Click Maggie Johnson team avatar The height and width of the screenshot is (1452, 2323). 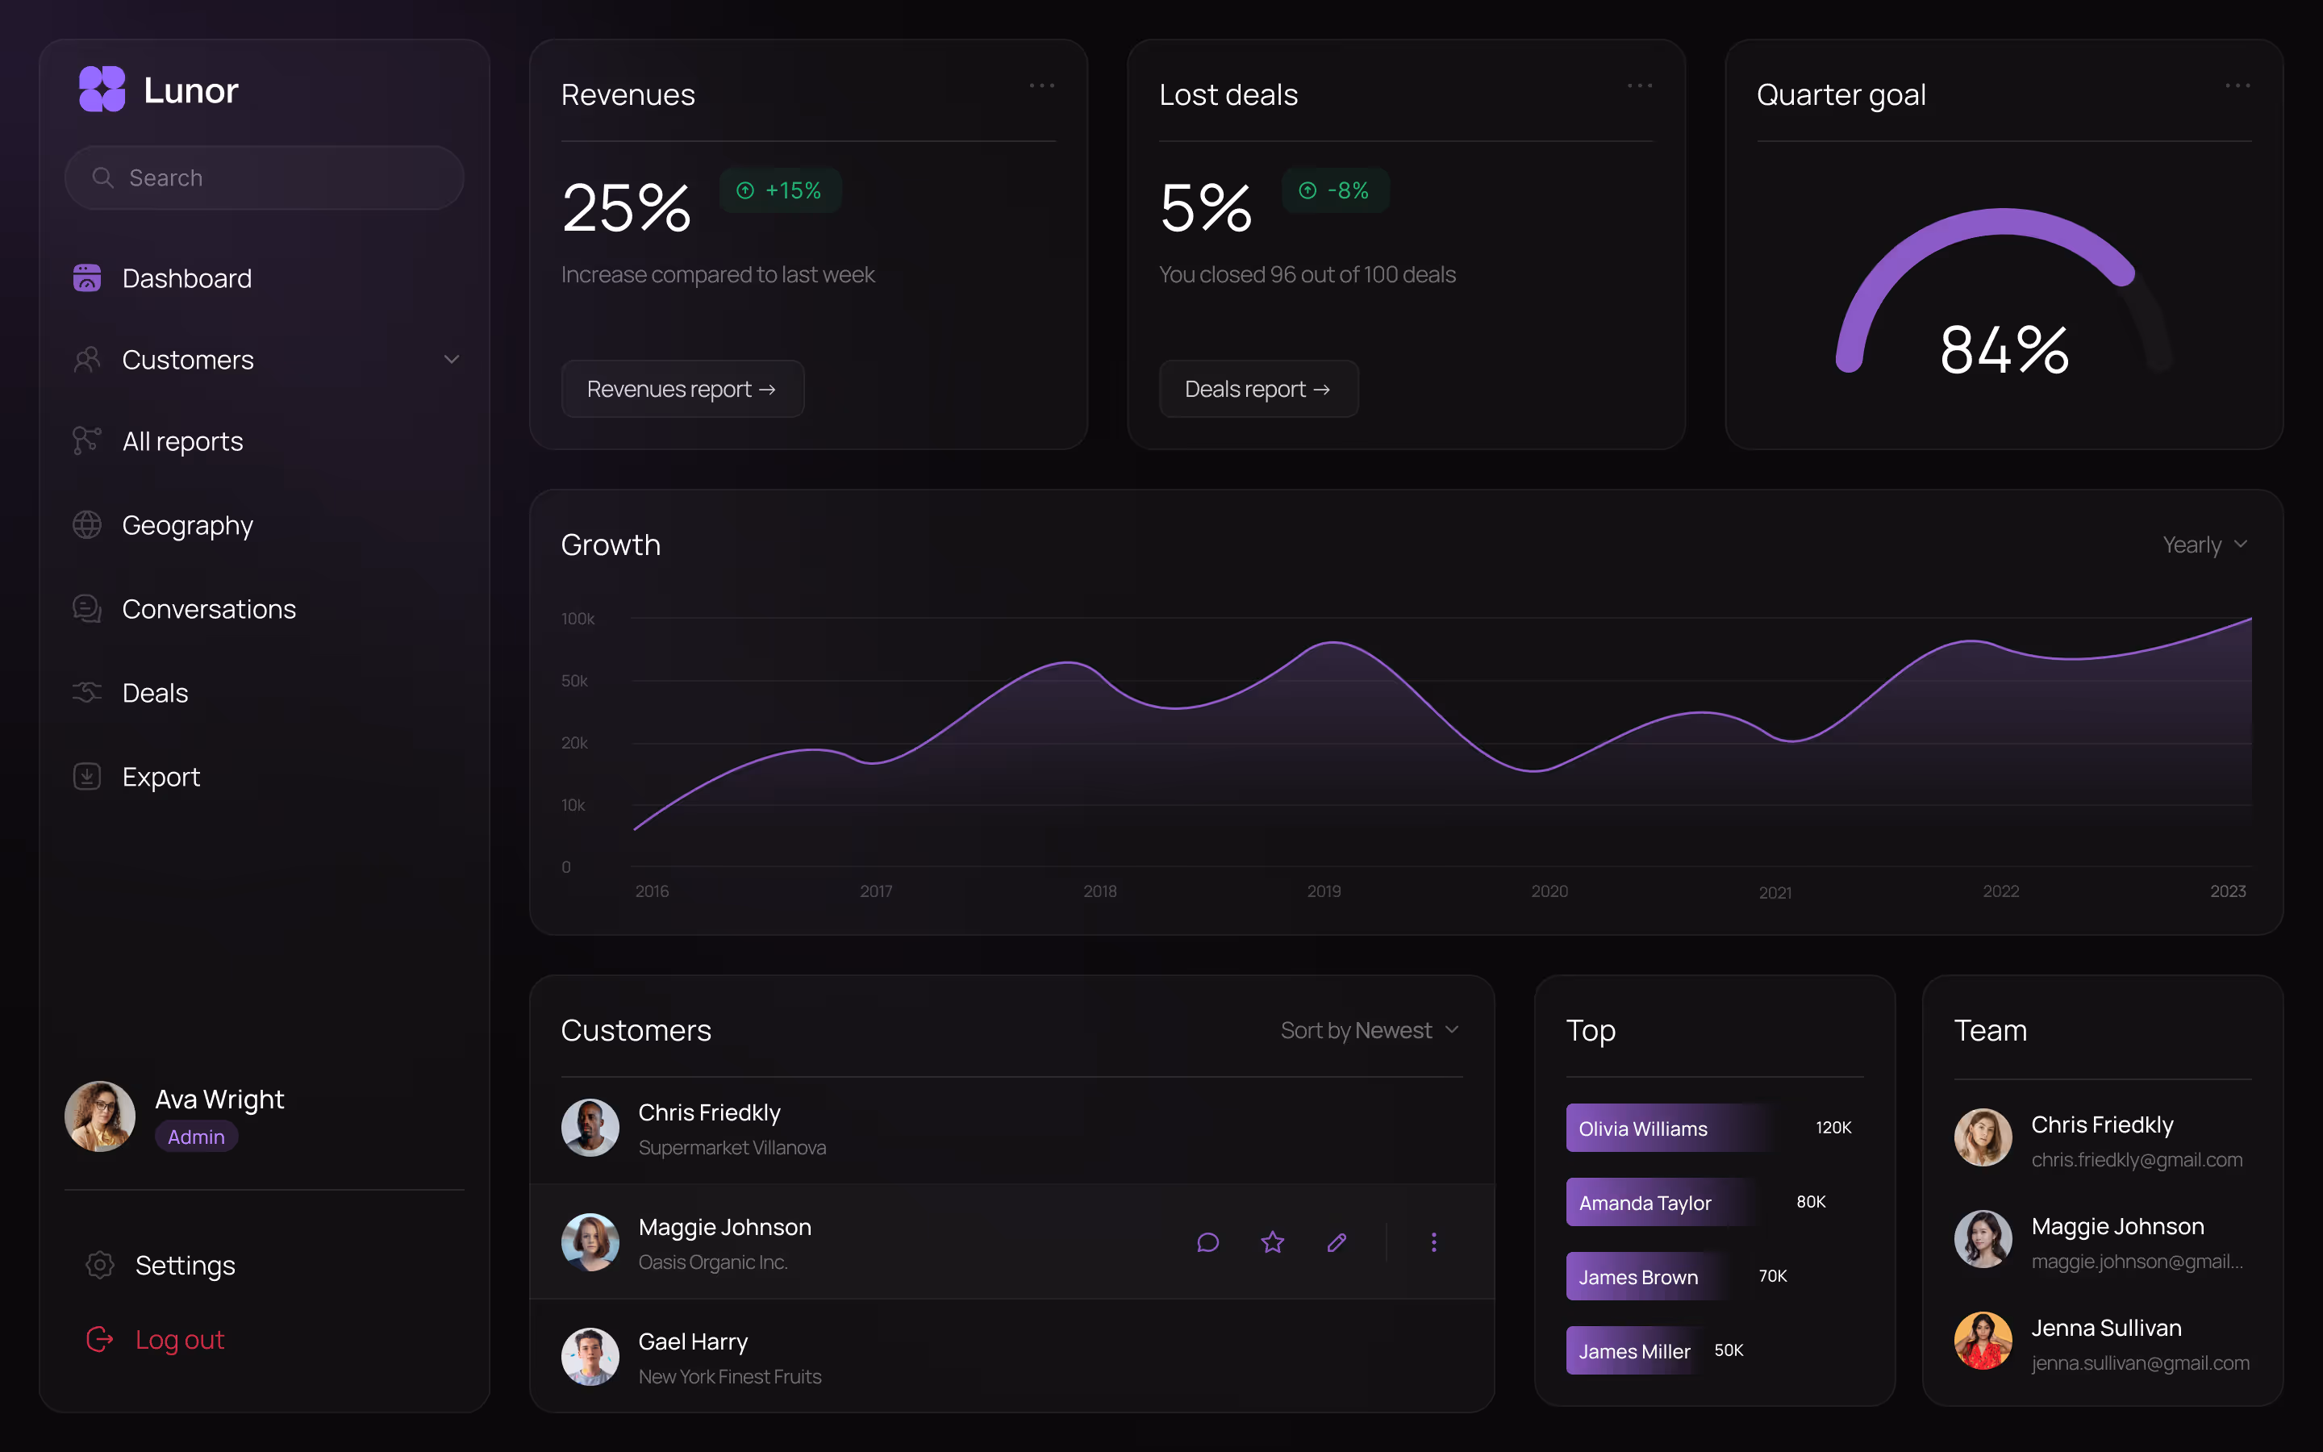(1983, 1239)
